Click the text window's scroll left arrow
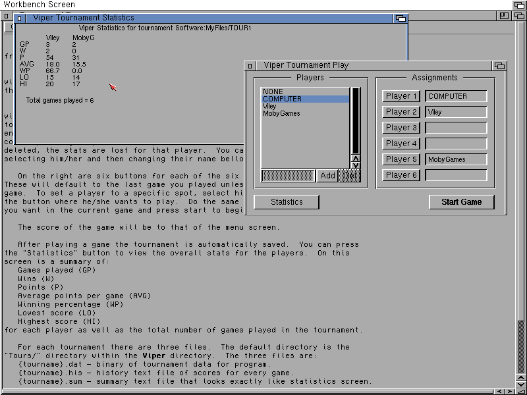527x395 pixels. [x=500, y=392]
